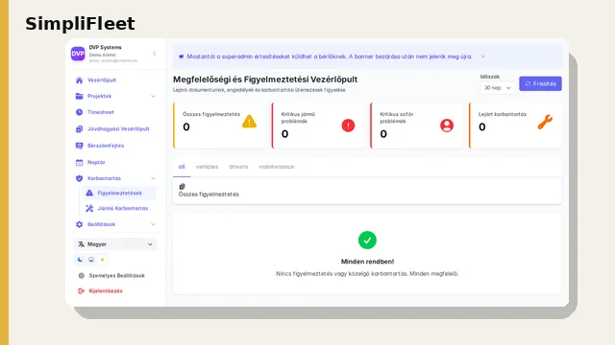Click the red driver person icon
This screenshot has width=615, height=345.
447,126
